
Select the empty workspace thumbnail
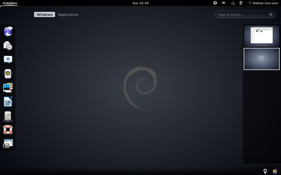(261, 59)
